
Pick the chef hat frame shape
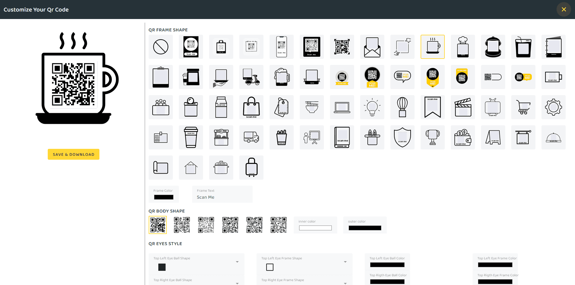(x=463, y=47)
